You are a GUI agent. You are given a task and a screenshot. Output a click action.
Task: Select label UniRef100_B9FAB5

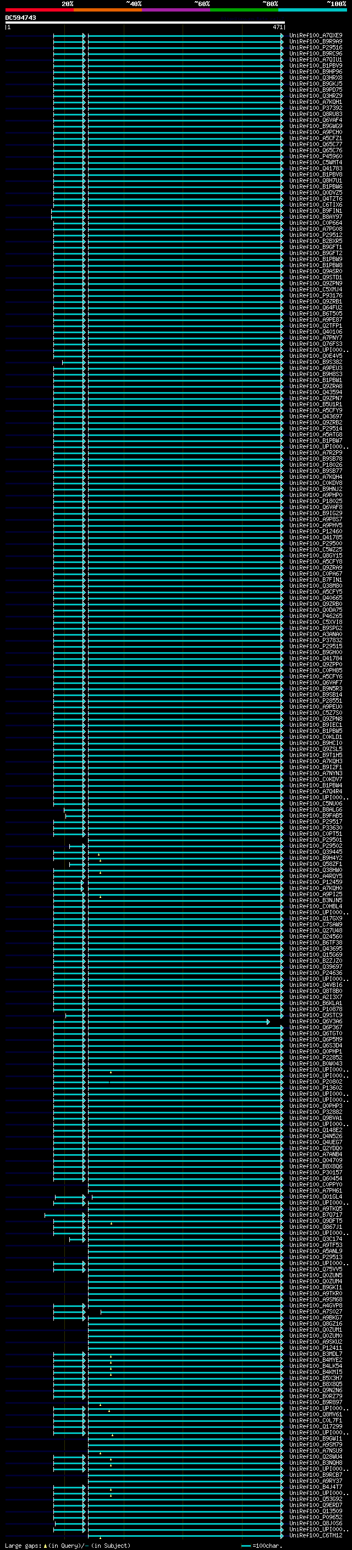(x=316, y=816)
